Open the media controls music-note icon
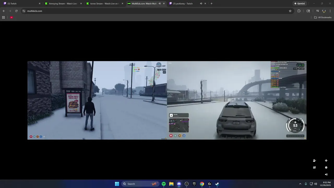The height and width of the screenshot is (188, 334). tap(318, 11)
